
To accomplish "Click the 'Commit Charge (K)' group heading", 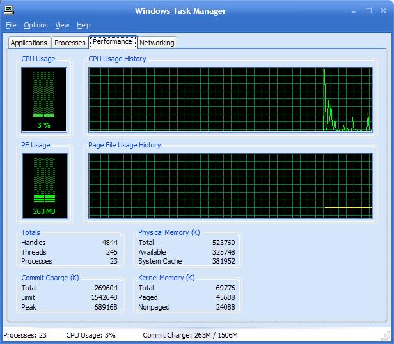I will pyautogui.click(x=50, y=278).
